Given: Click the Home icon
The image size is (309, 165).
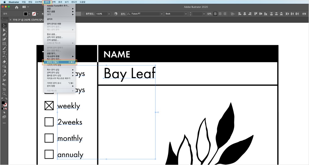Looking at the screenshot, I should [16, 7].
